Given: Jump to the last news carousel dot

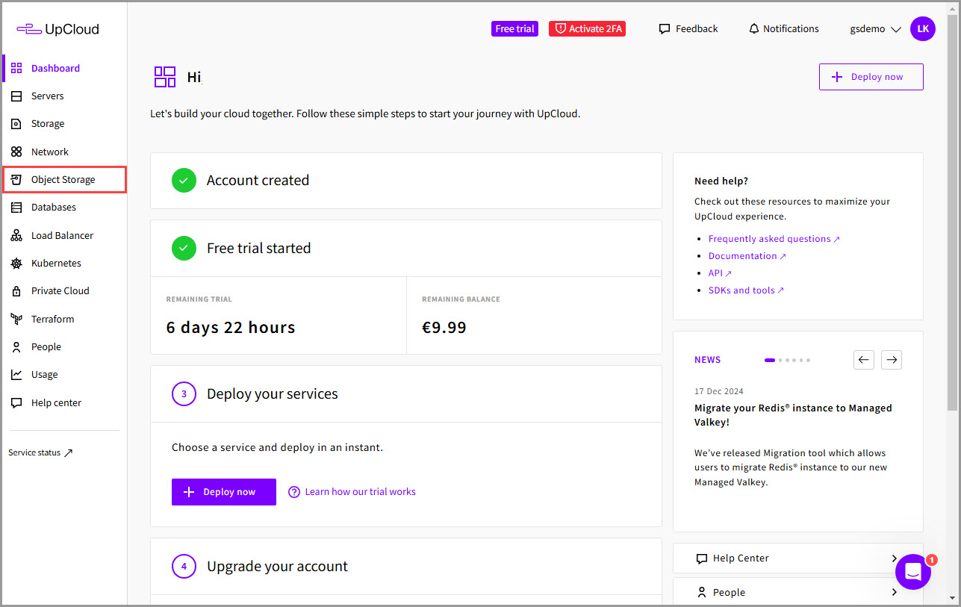Looking at the screenshot, I should tap(808, 360).
